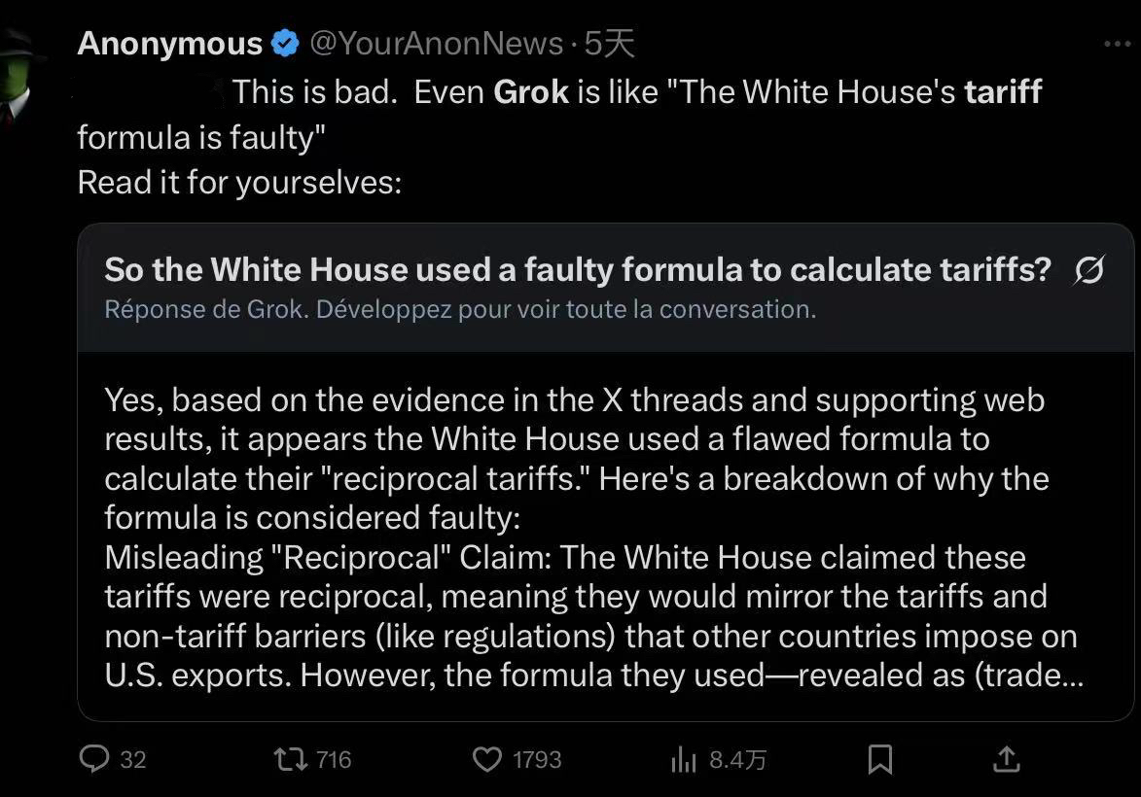Click the 5天 timestamp

click(x=610, y=44)
